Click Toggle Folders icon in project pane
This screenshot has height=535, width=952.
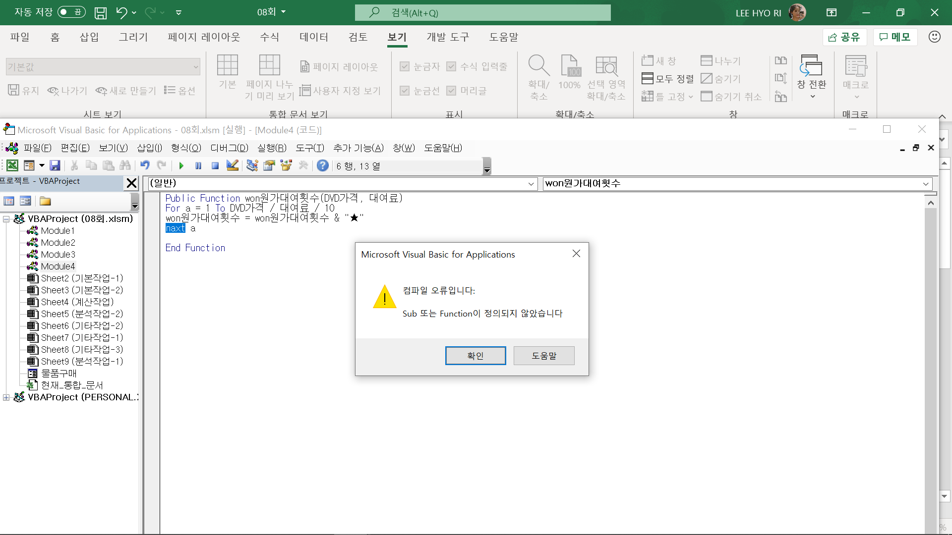(x=45, y=201)
